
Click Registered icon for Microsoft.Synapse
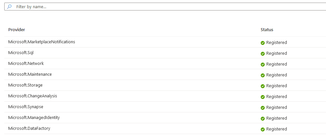click(x=263, y=108)
